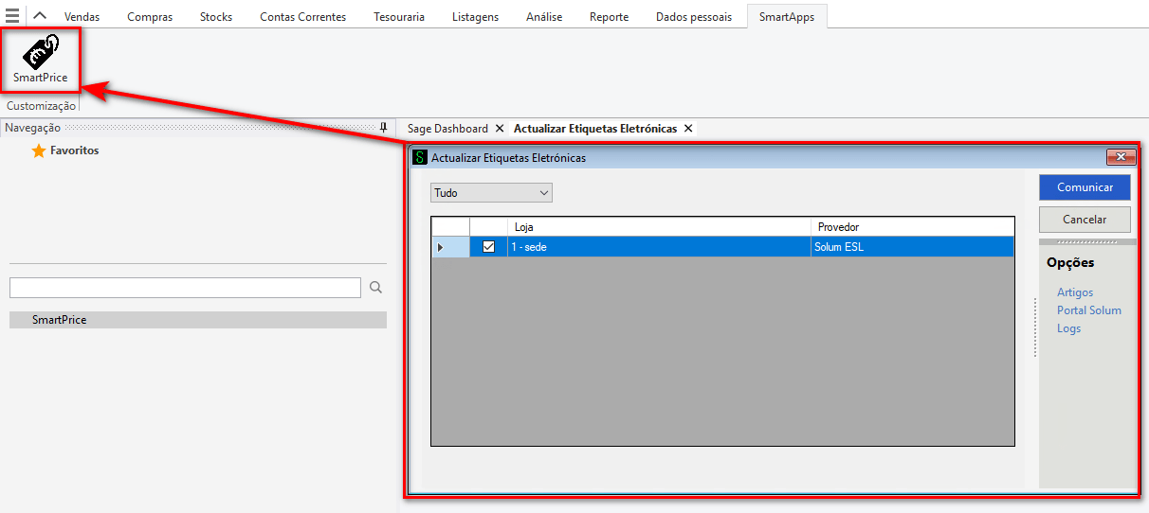The image size is (1149, 513).
Task: Select the Solum ESL cell
Action: 913,247
